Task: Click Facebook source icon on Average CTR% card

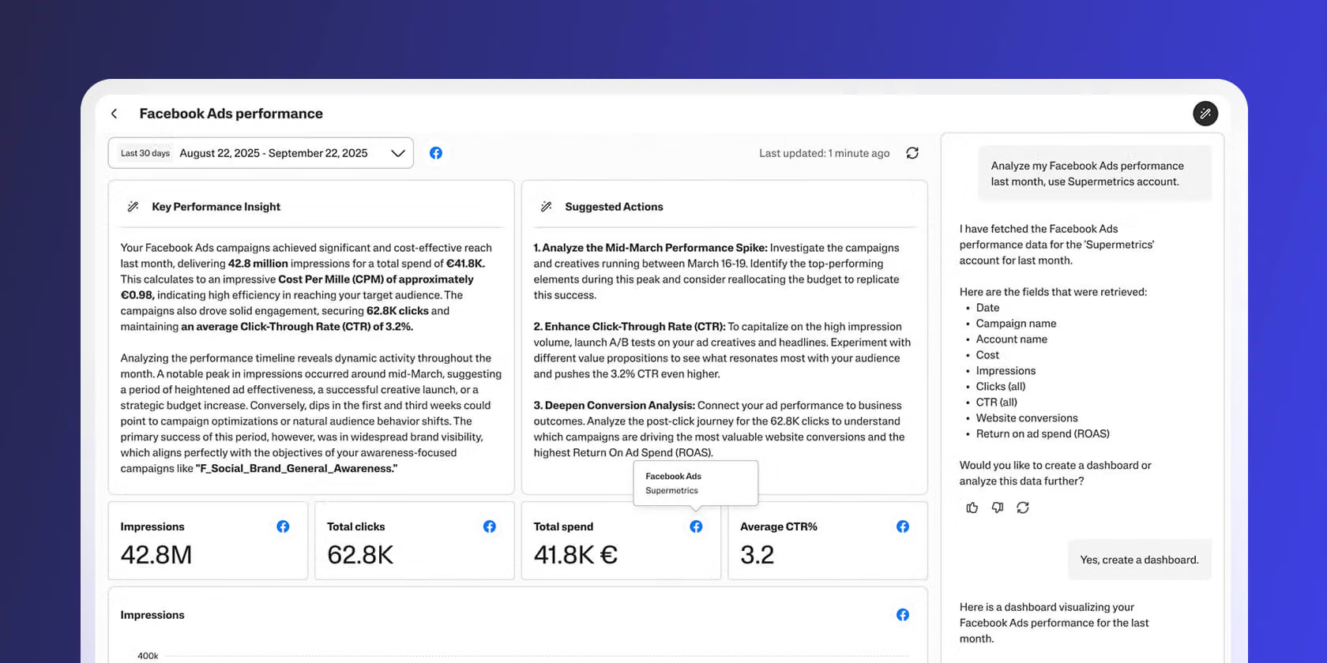Action: click(903, 526)
